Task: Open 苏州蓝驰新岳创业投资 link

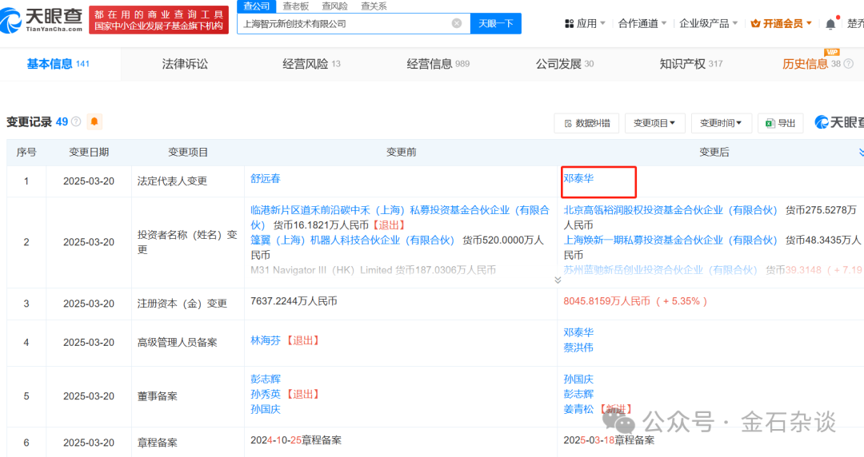Action: tap(660, 270)
